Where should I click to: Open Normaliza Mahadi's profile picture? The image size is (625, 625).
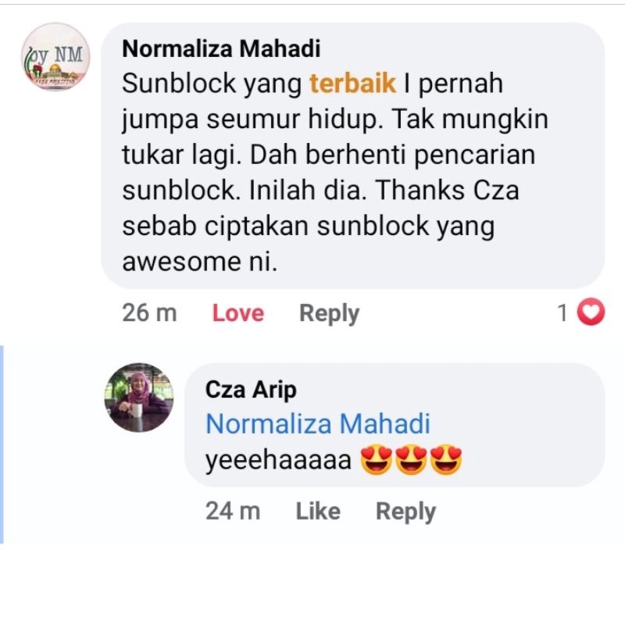(55, 56)
